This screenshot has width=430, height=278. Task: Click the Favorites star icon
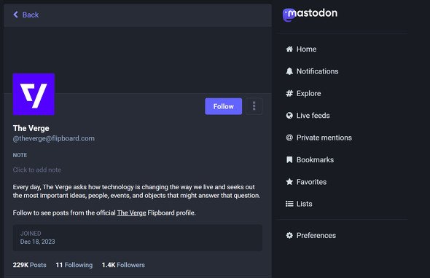click(289, 182)
